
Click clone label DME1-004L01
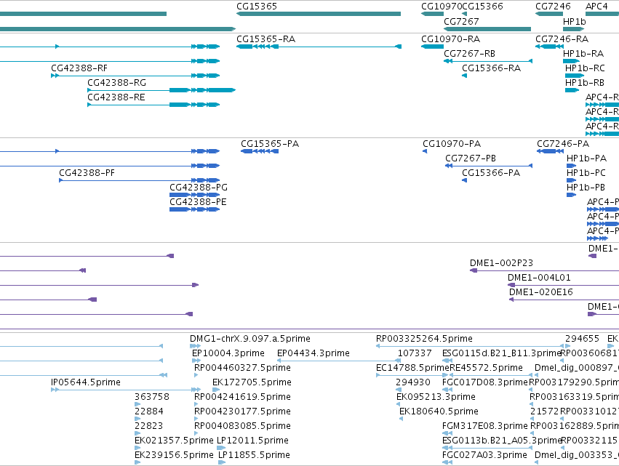539,278
